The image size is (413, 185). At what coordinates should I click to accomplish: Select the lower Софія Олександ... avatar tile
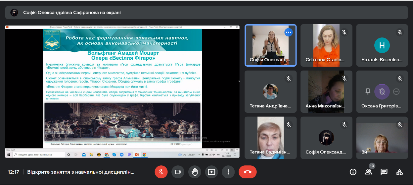point(326,138)
